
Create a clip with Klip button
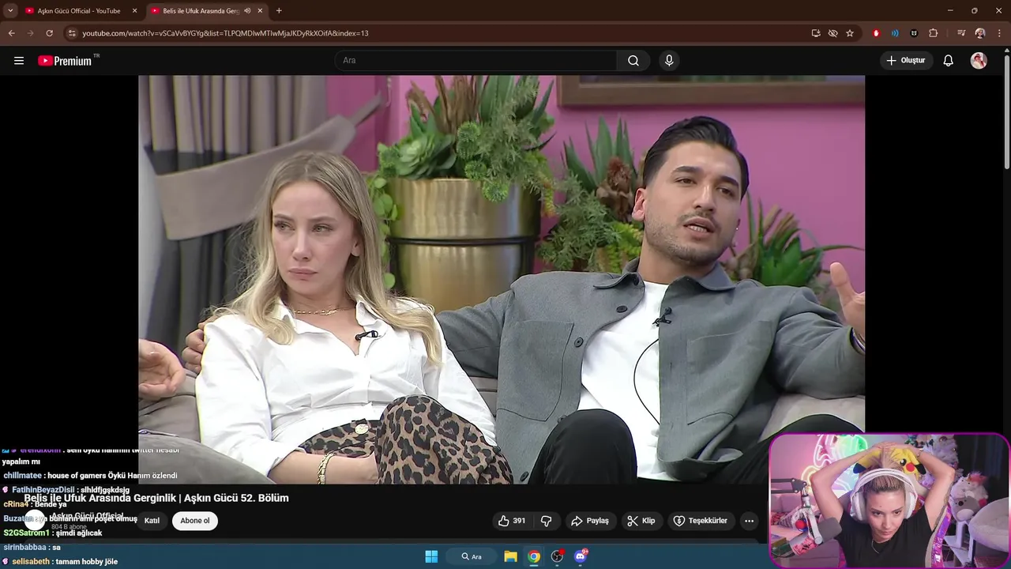[x=641, y=521]
